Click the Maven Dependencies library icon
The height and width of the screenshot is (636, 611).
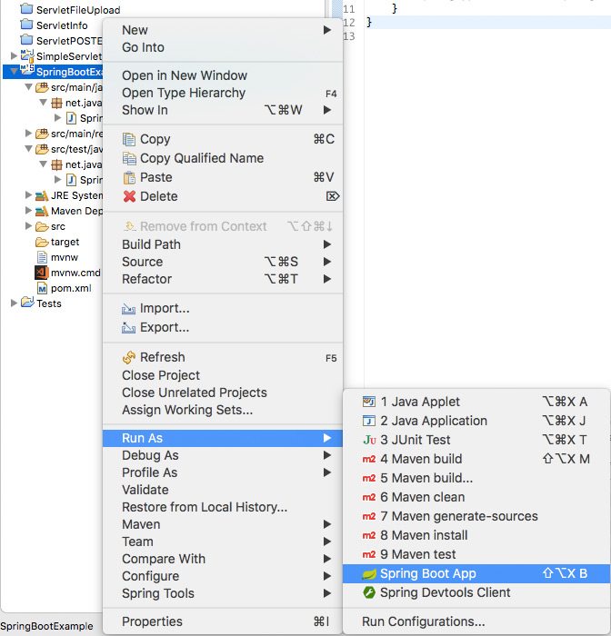pos(42,212)
